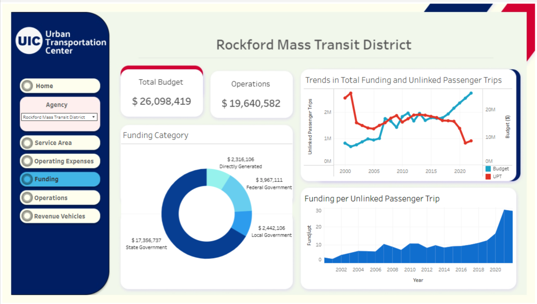Viewport: 537px width, 304px height.
Task: Click the circle icon beside Home
Action: coord(27,86)
